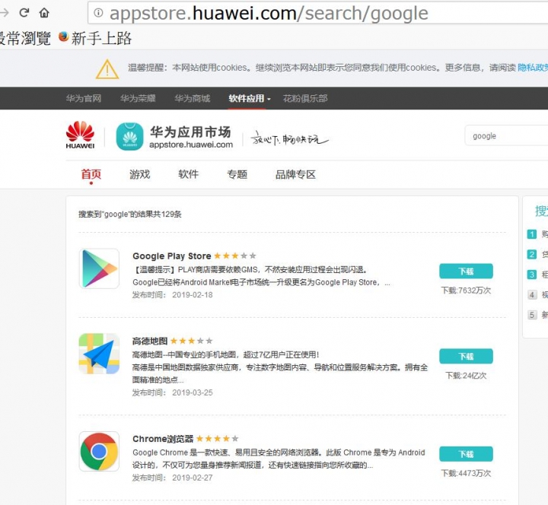Click the 下载:7632万次 download count
Screen dimensions: 548x505
[466, 291]
